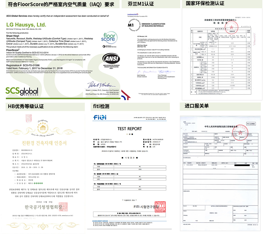Click 'Registration # SCS-FS-01596' line
Screen dimensions: 264x234
[23, 65]
